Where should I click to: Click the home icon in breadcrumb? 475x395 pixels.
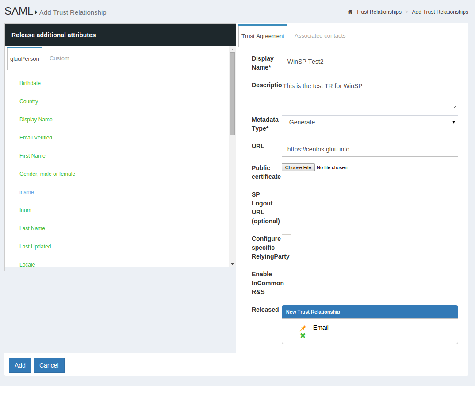pyautogui.click(x=350, y=12)
